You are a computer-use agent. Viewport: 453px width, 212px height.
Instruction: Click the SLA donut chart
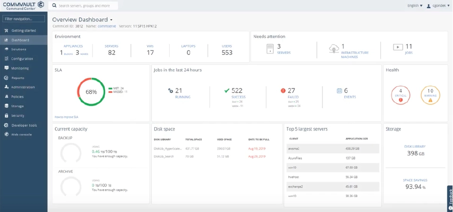click(x=91, y=92)
